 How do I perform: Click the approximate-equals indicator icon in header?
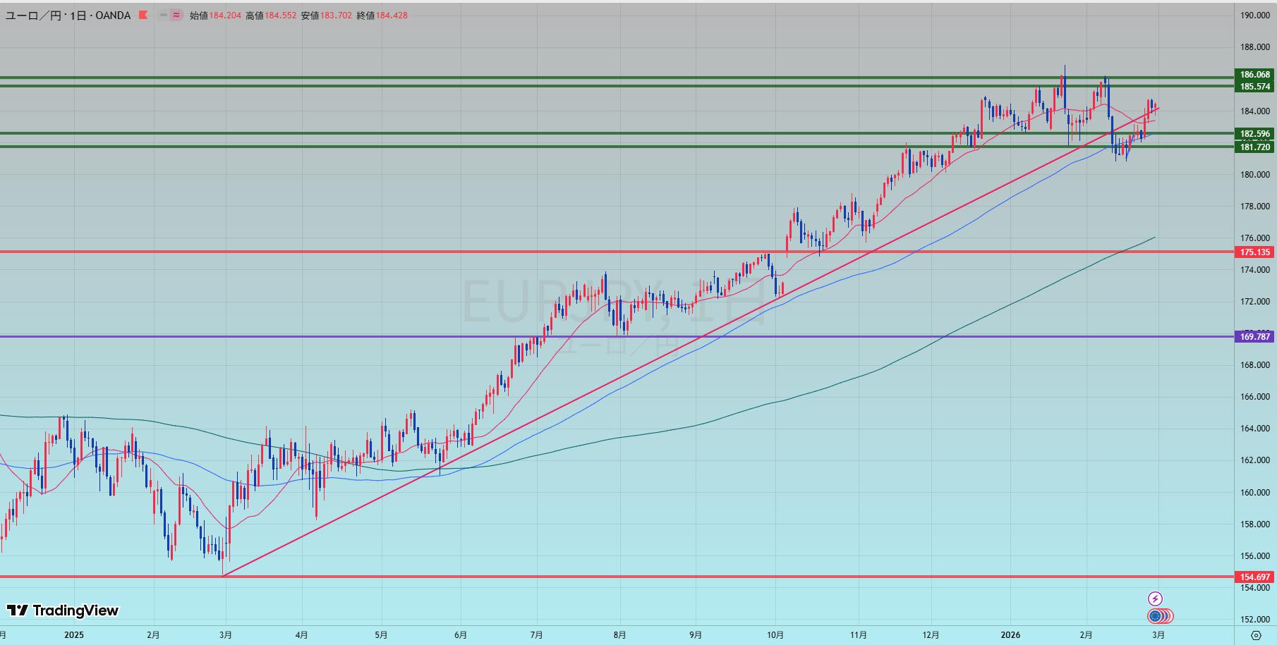pyautogui.click(x=176, y=15)
